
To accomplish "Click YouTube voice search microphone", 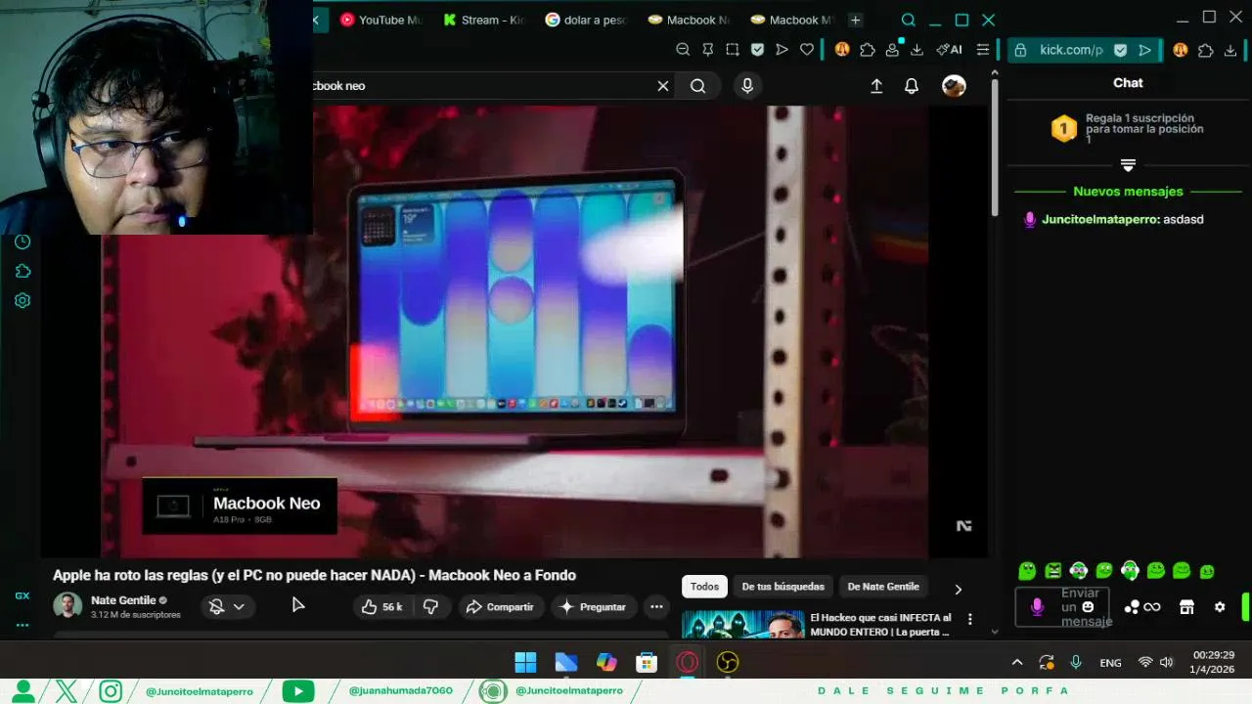I will pyautogui.click(x=747, y=86).
